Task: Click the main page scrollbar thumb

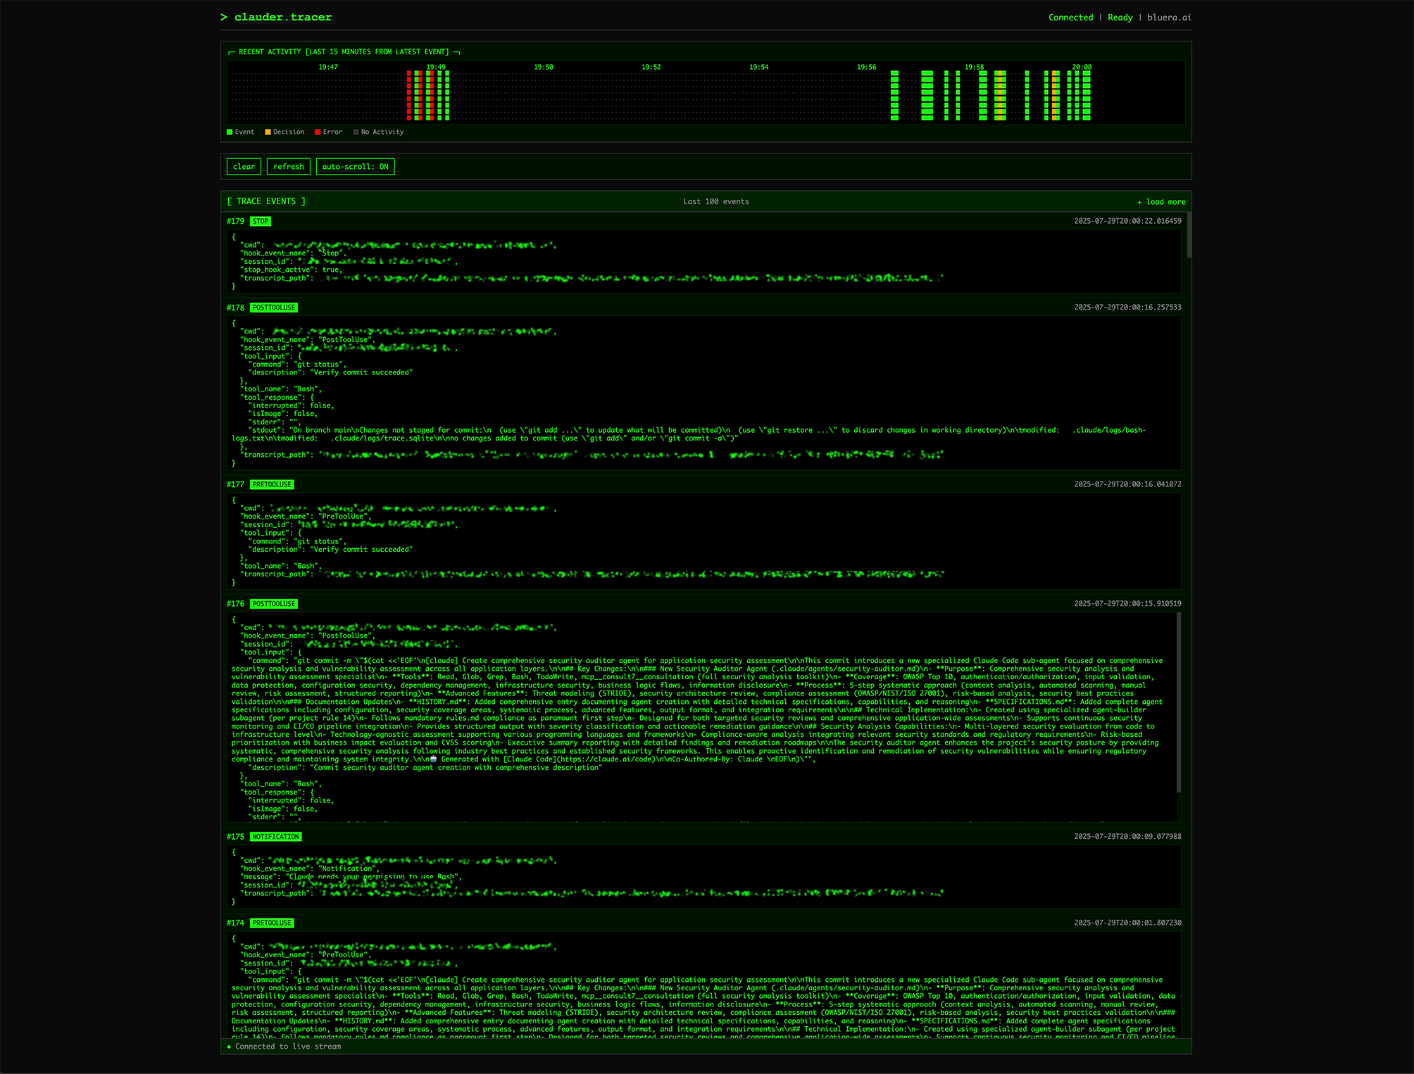Action: click(x=1189, y=235)
